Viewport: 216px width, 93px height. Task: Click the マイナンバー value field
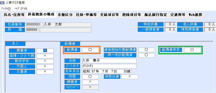pos(90,87)
